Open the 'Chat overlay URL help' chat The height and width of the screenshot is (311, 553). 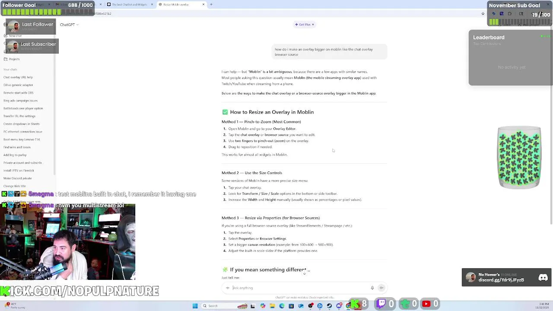pos(18,77)
